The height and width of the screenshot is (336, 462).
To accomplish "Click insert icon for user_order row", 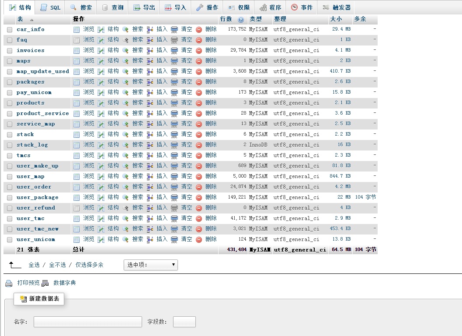I will pyautogui.click(x=150, y=187).
